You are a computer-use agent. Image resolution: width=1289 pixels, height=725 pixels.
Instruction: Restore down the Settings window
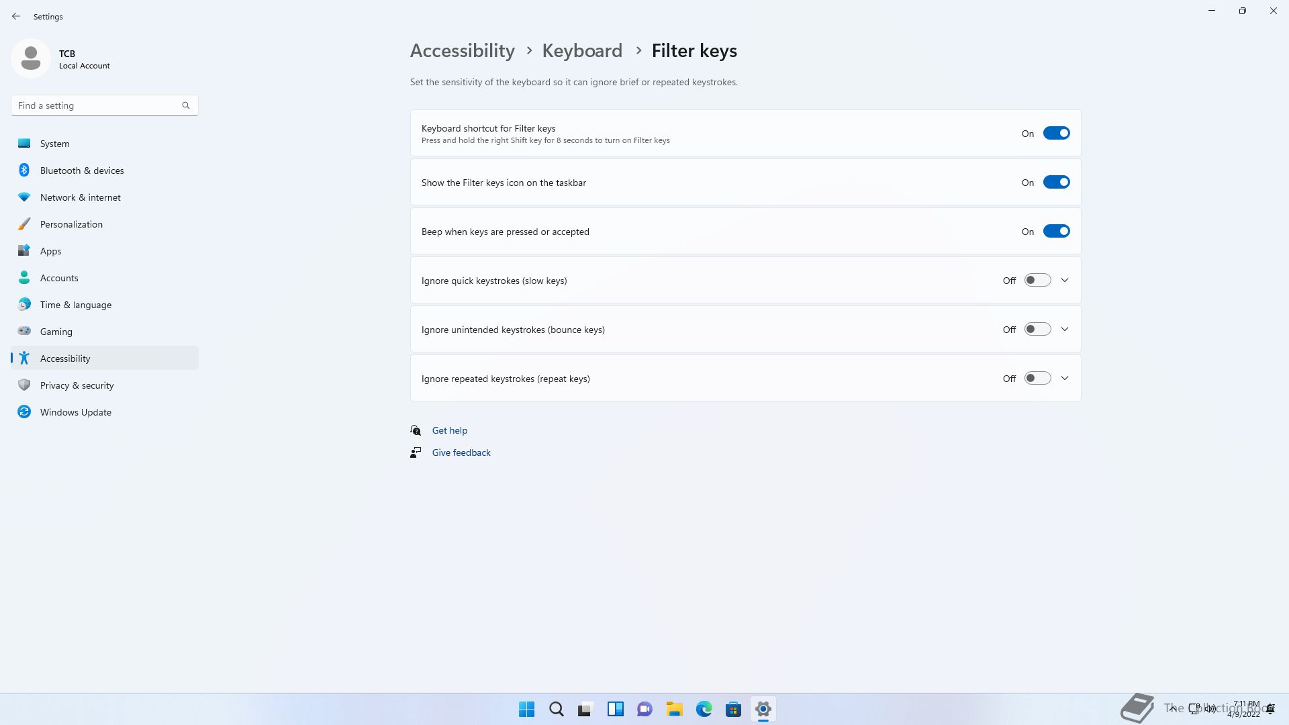coord(1243,11)
